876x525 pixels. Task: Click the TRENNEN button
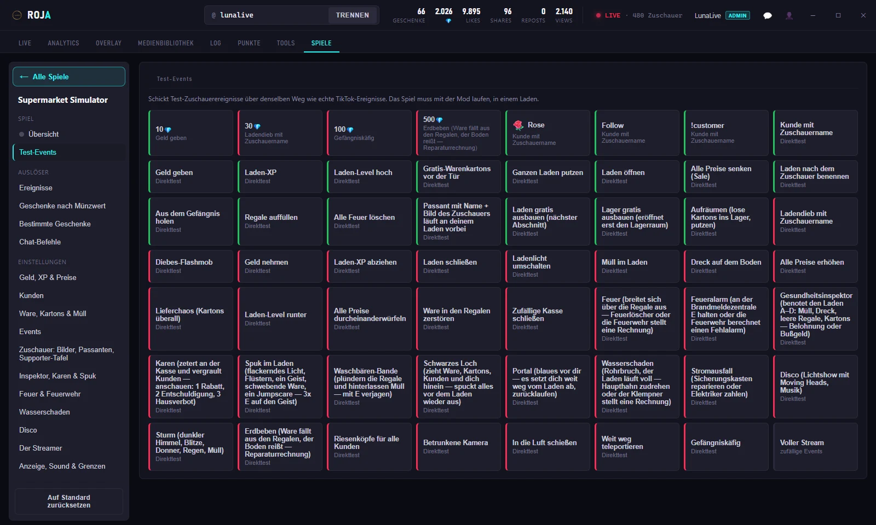point(353,15)
